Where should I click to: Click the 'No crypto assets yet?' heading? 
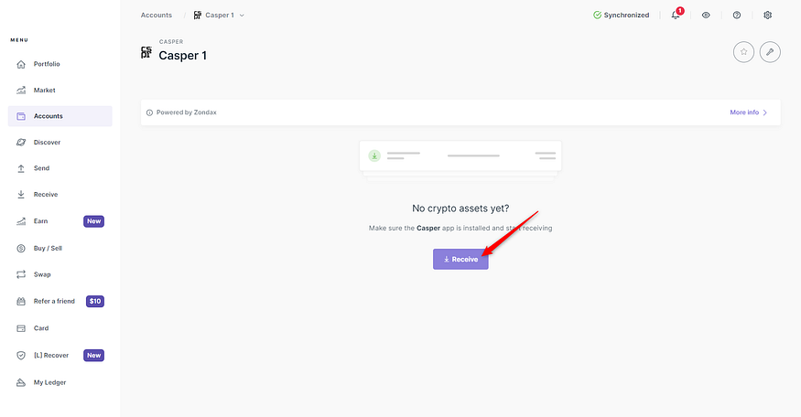point(460,208)
